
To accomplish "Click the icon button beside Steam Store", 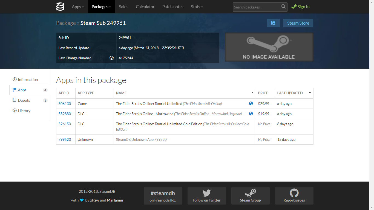I will point(273,23).
